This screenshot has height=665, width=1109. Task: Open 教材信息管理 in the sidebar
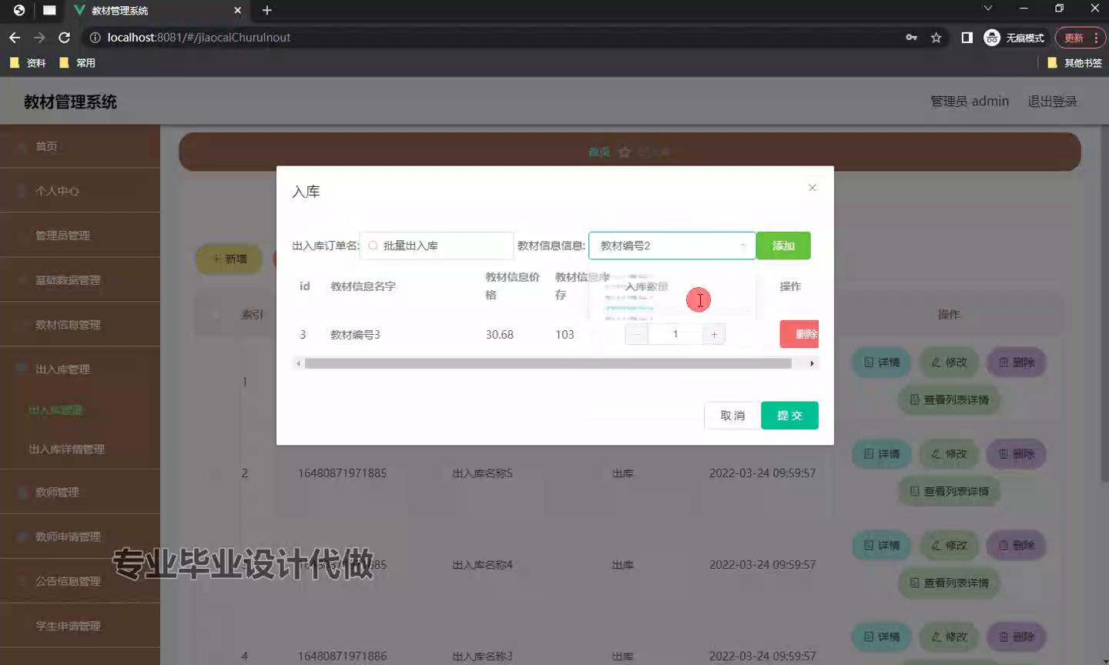[x=80, y=325]
